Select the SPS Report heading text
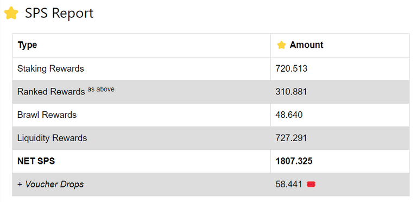This screenshot has height=202, width=417. click(x=59, y=13)
